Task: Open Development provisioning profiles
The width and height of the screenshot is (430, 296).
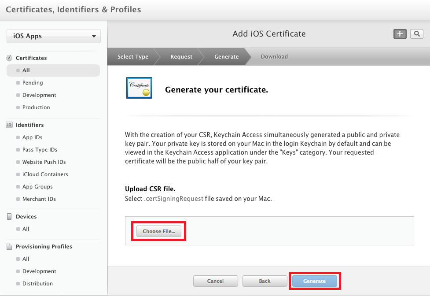Action: tap(39, 271)
